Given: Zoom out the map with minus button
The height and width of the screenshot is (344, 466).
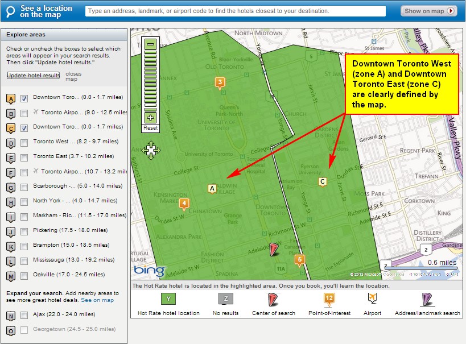Looking at the screenshot, I should point(151,44).
